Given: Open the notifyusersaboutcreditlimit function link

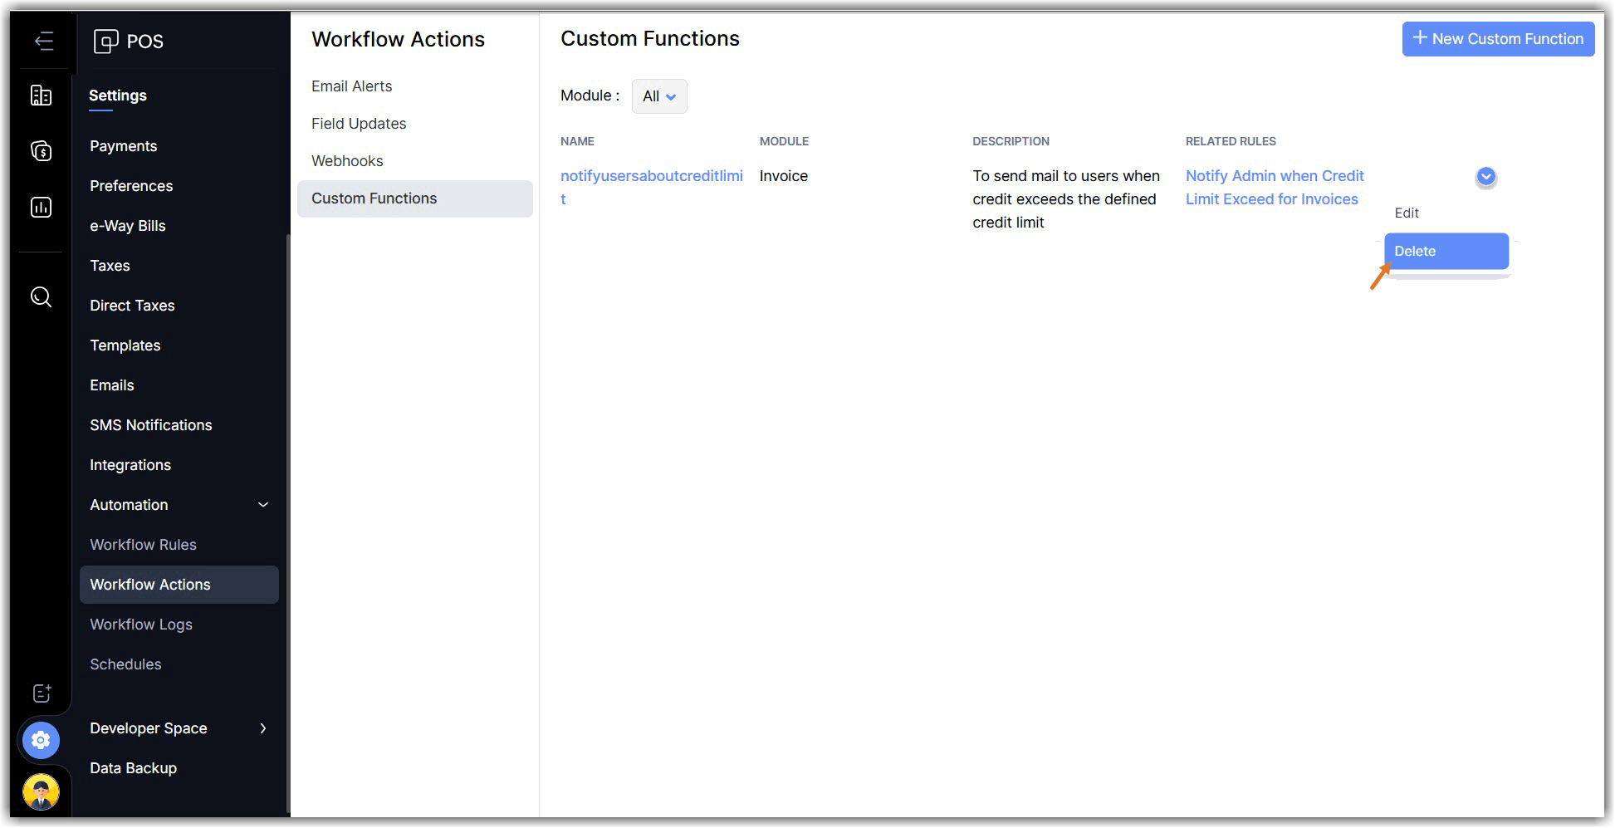Looking at the screenshot, I should [x=650, y=177].
